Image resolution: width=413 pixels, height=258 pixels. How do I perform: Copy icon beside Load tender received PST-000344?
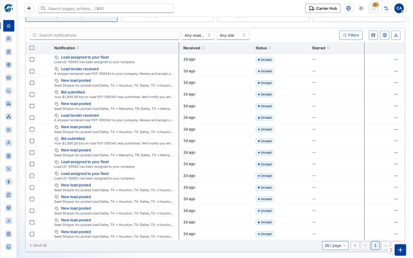click(x=57, y=69)
